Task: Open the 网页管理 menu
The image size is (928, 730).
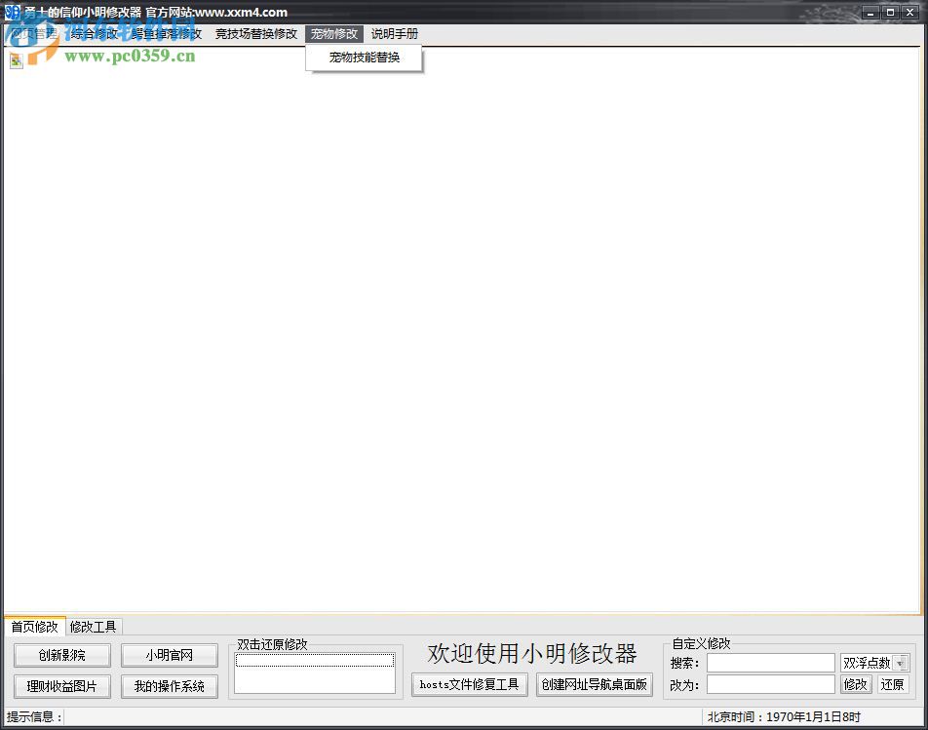Action: (34, 34)
